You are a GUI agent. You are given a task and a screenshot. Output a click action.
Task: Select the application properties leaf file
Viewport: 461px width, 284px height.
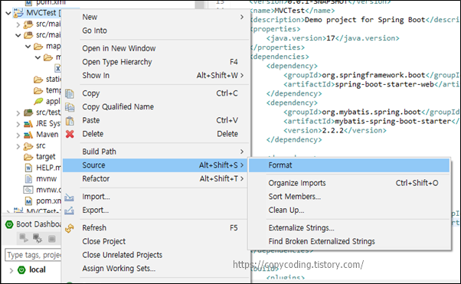47,101
